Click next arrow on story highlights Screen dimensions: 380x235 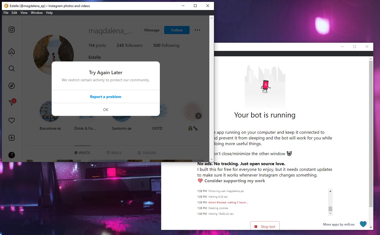point(199,116)
